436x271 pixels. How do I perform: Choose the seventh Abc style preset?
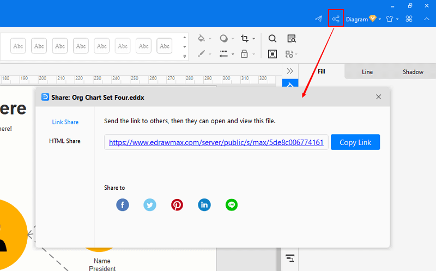click(x=143, y=46)
